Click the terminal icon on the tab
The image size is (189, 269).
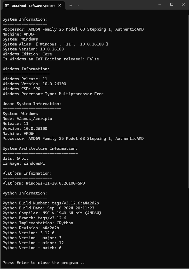(x=7, y=6)
